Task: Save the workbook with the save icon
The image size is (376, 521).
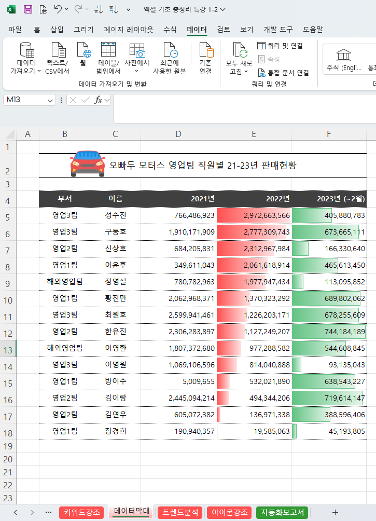Action: click(28, 9)
